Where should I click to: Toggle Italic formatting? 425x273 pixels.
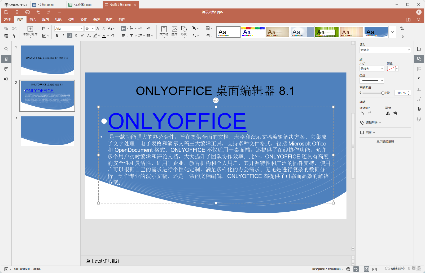click(x=63, y=36)
